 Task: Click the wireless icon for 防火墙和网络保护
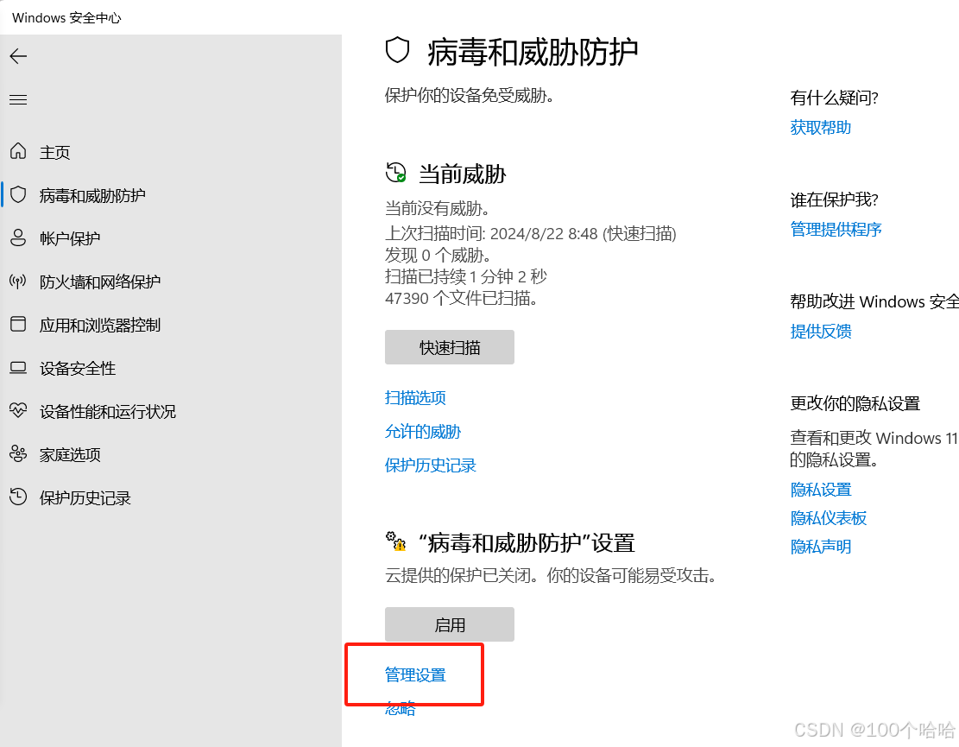[18, 282]
